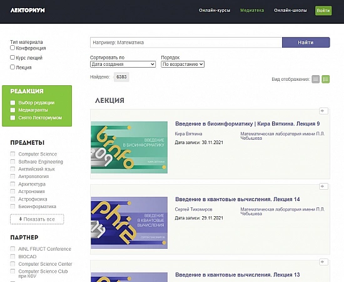Click Дата записи: 30.11.2021 text
This screenshot has height=282, width=344.
pyautogui.click(x=199, y=143)
